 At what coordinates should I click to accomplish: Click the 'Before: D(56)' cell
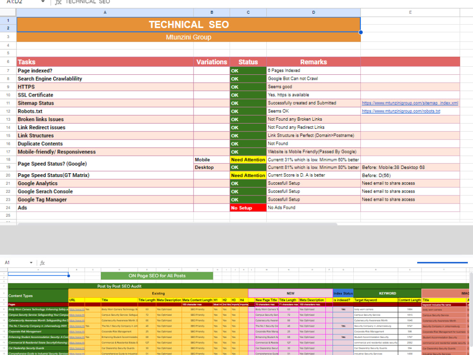coord(410,176)
